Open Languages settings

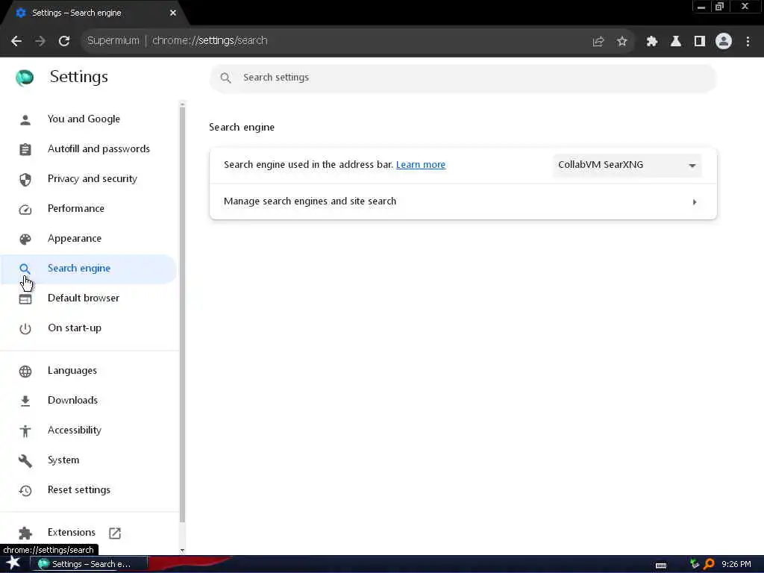point(88,371)
